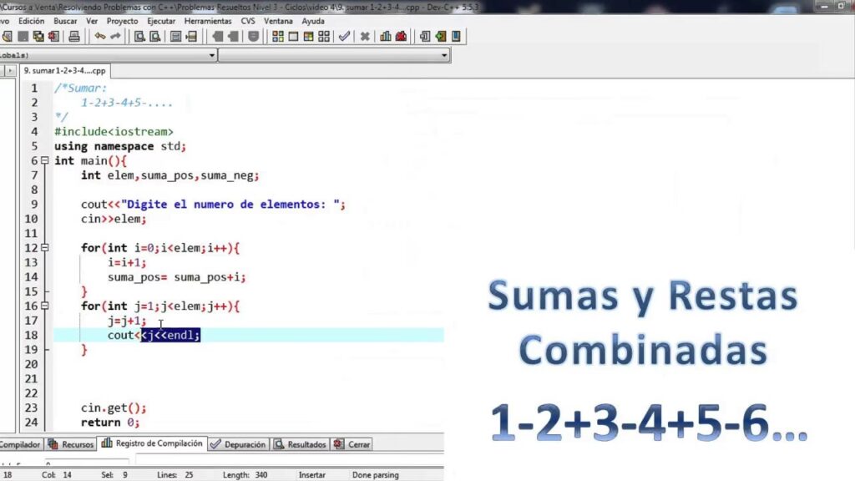The image size is (855, 481).
Task: Click the Find magnifier toolbar icon
Action: (140, 37)
